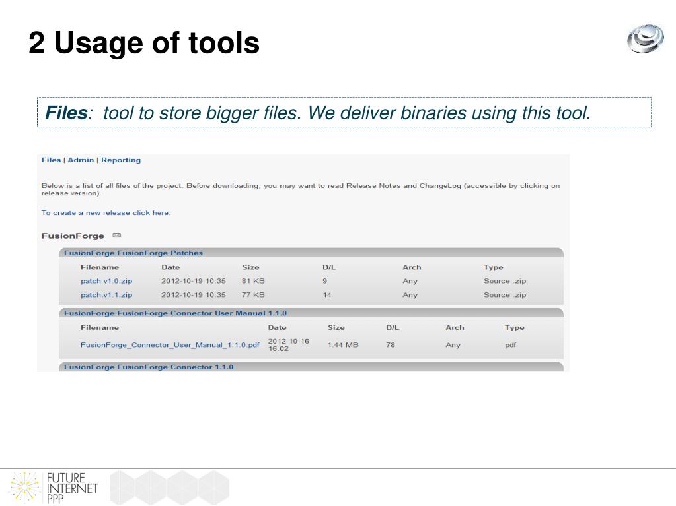Click the '1.44 MB' size value
This screenshot has height=506, width=676.
point(343,345)
